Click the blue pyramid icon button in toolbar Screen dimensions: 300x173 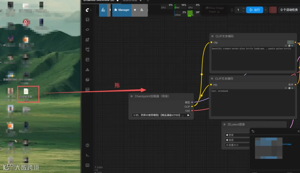pyautogui.click(x=103, y=10)
